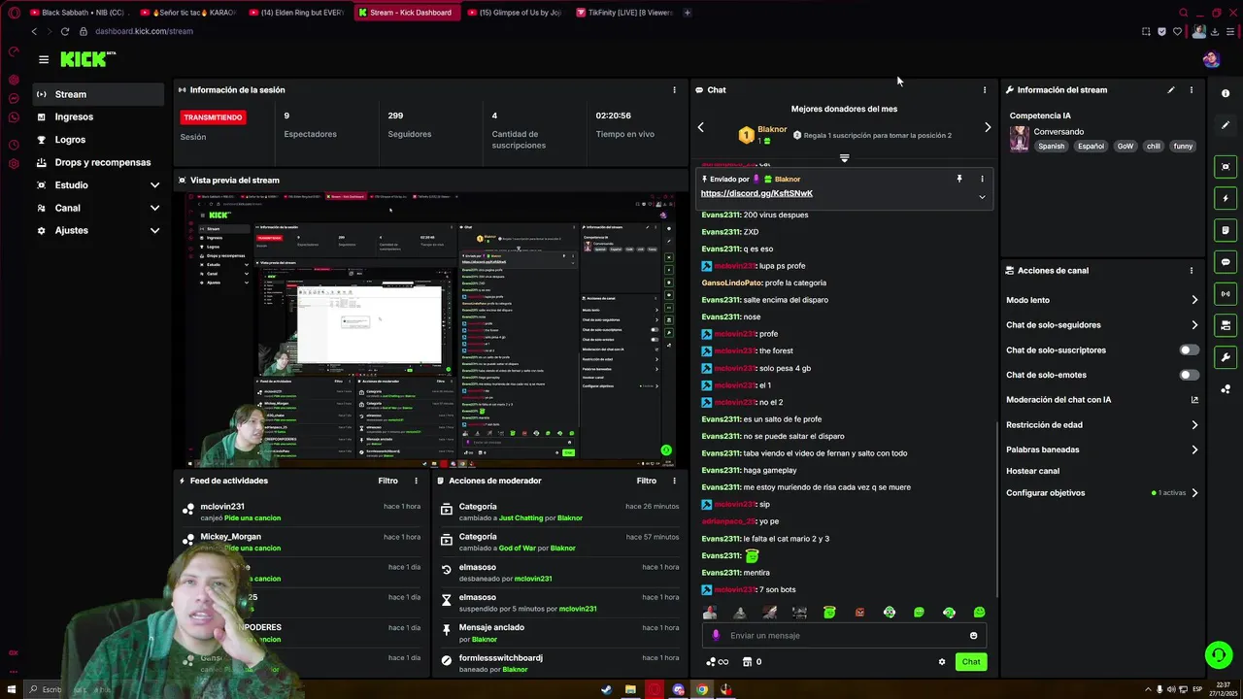This screenshot has height=699, width=1243.
Task: Toggle the wrench stream info panel icon
Action: [1226, 357]
